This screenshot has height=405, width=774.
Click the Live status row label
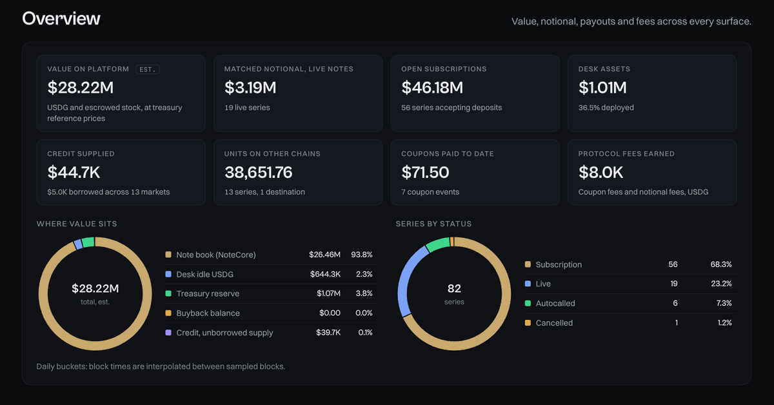click(x=543, y=284)
